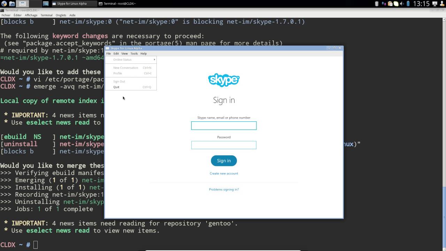
Task: Click the 'Sign in' heading text
Action: point(224,100)
